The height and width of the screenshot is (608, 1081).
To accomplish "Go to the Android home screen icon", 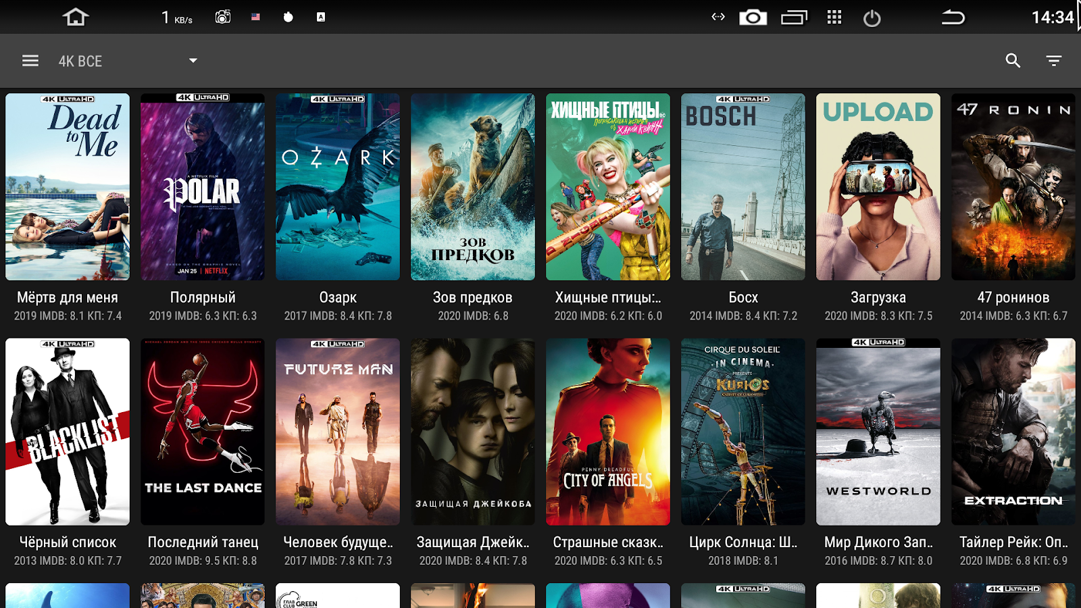I will tap(76, 17).
